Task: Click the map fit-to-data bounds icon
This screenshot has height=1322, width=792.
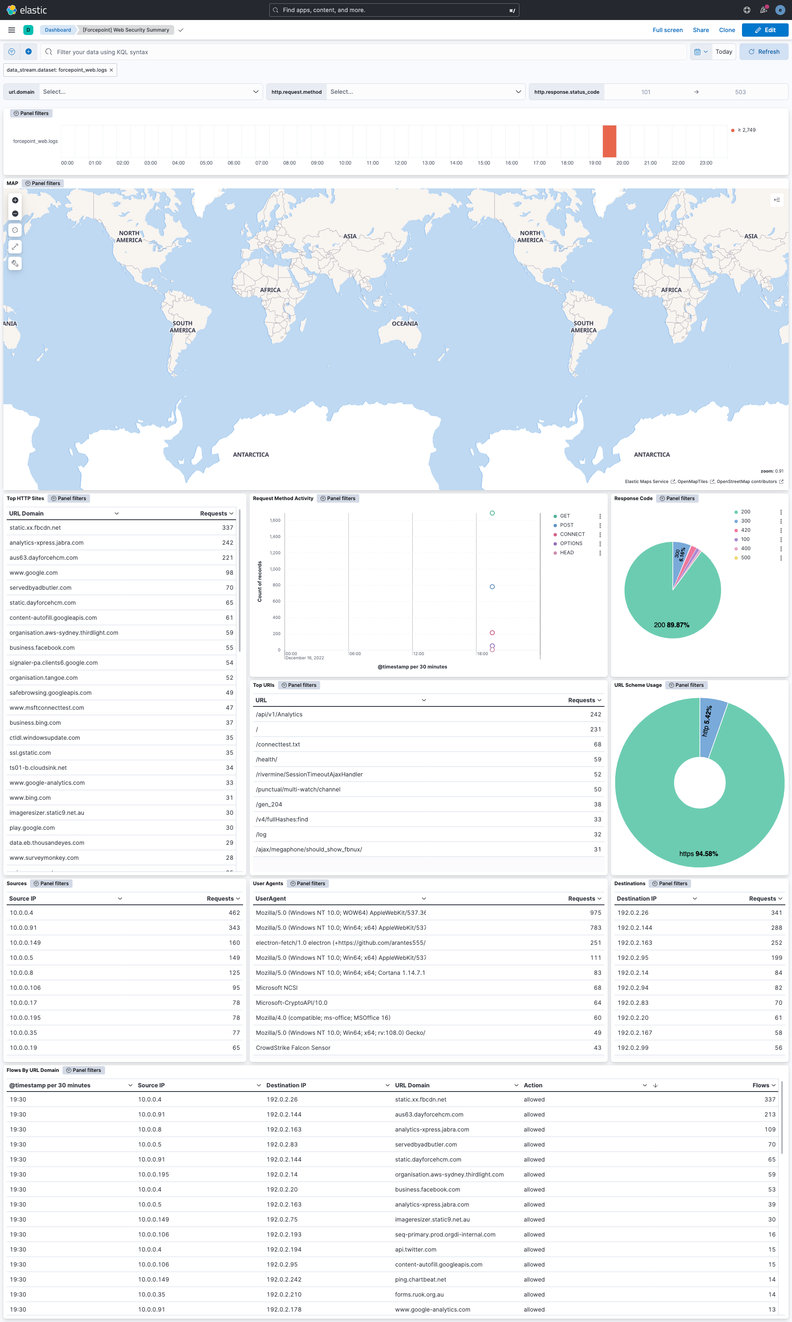Action: [x=15, y=230]
